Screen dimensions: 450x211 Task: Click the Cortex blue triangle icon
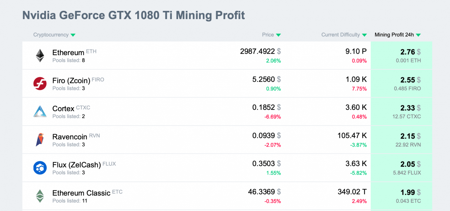[x=40, y=112]
